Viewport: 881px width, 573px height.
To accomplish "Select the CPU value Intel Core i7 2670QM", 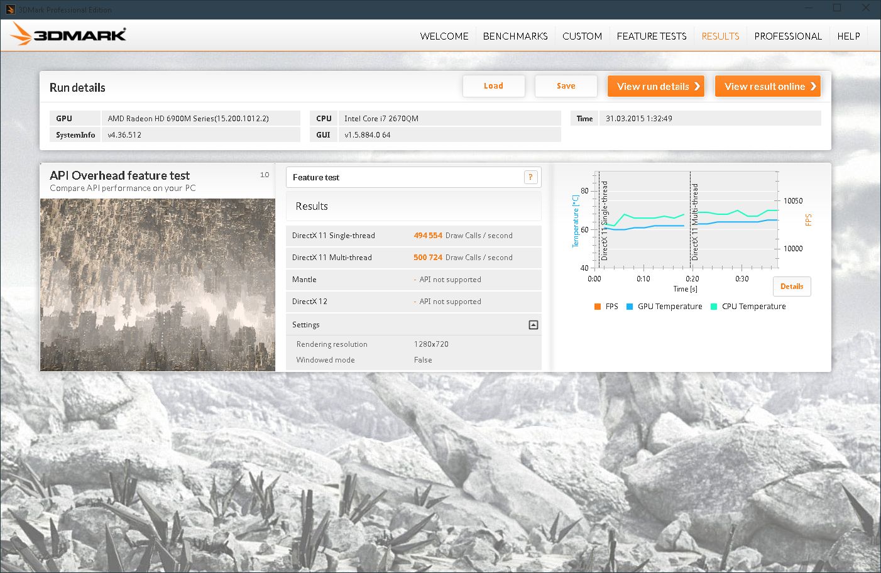I will point(381,118).
